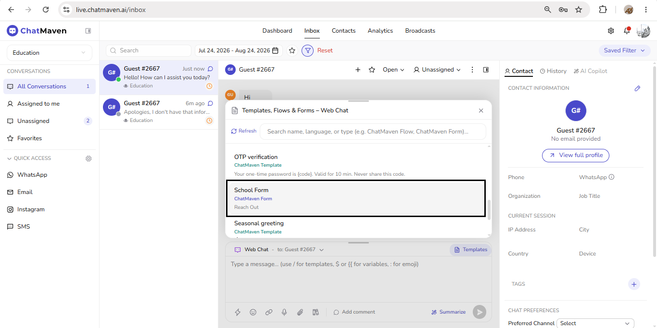Add a tag with the plus icon

click(x=634, y=284)
